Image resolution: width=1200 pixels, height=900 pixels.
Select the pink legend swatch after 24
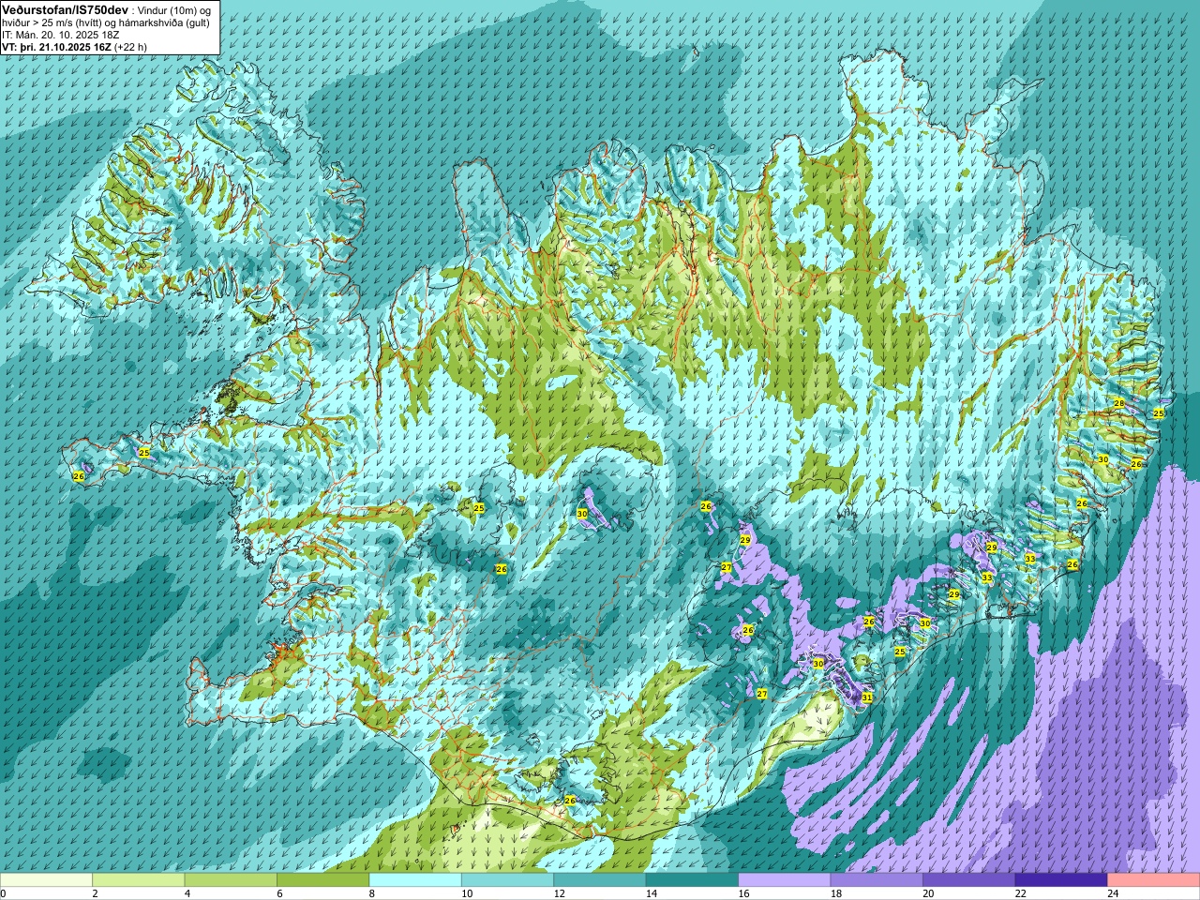point(1154,879)
